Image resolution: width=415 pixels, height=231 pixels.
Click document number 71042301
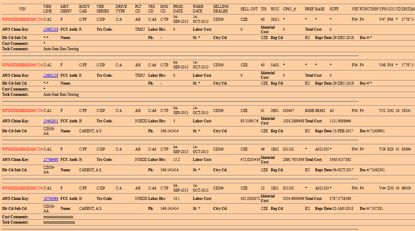pyautogui.click(x=376, y=170)
